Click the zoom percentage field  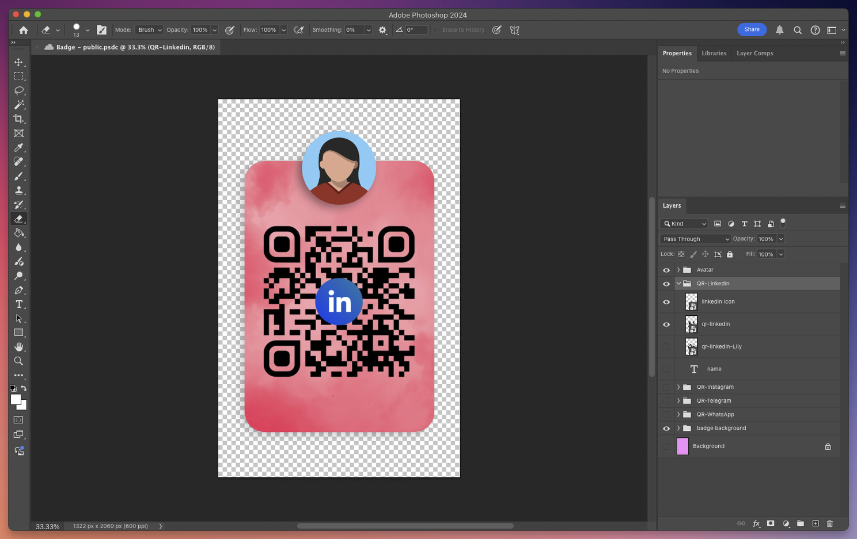[48, 526]
